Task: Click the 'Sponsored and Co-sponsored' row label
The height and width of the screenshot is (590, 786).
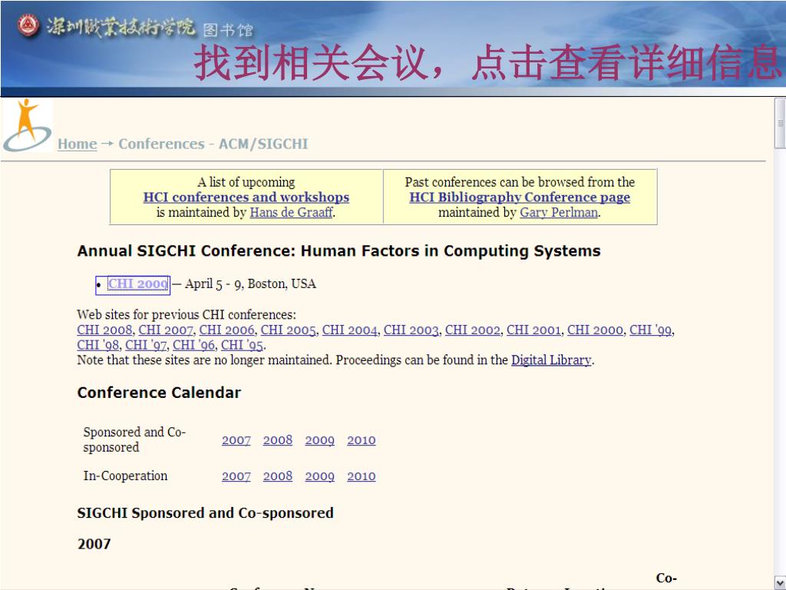Action: click(x=134, y=439)
